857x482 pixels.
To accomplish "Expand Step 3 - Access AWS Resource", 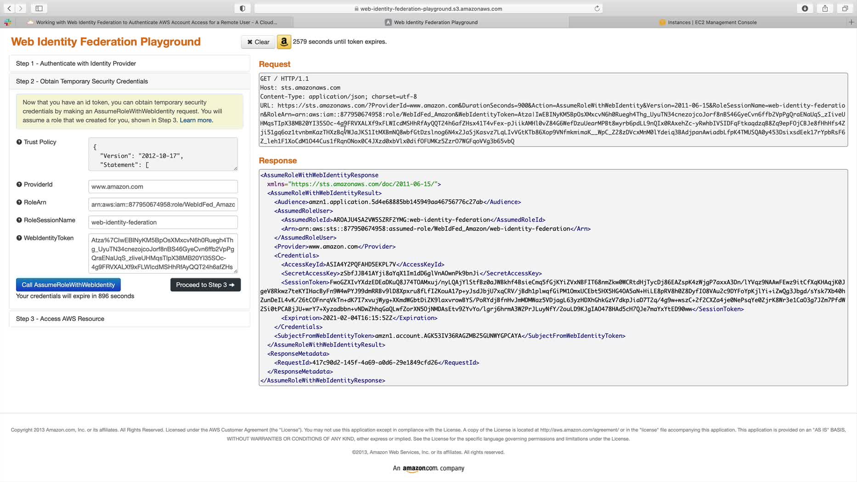I will point(130,319).
